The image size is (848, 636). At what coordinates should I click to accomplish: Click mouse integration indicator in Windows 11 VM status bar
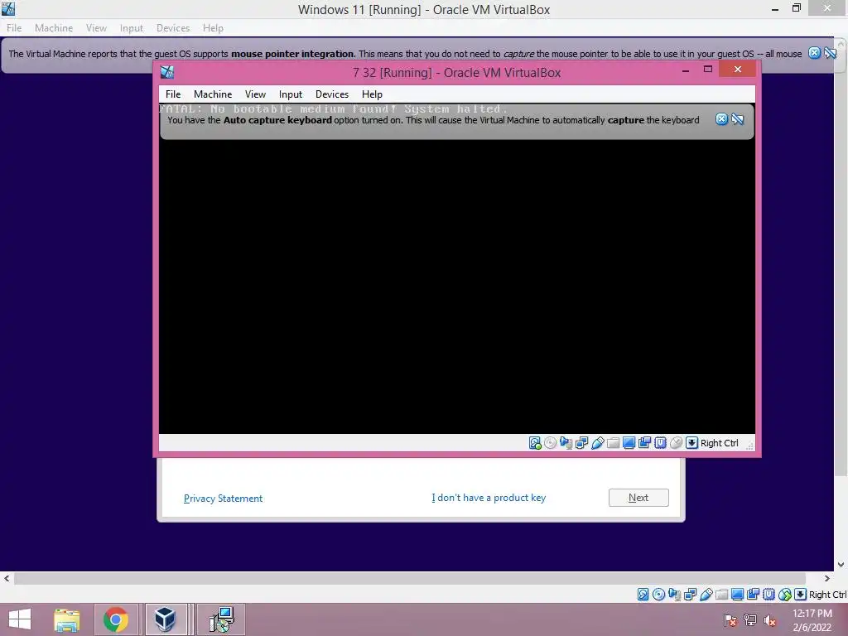[785, 595]
